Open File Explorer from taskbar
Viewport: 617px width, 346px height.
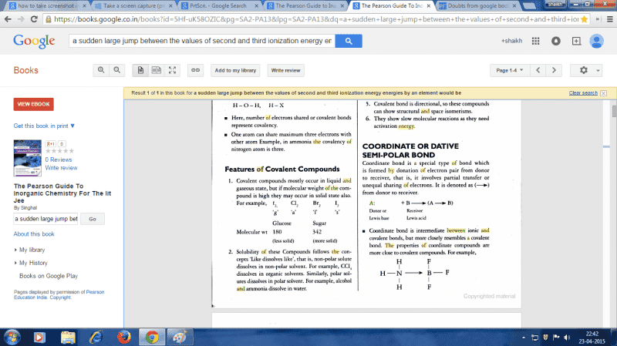point(68,338)
